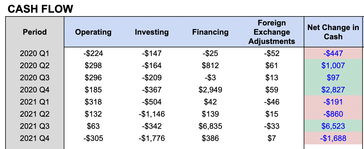Click the $2,949 financing value

tap(210, 90)
